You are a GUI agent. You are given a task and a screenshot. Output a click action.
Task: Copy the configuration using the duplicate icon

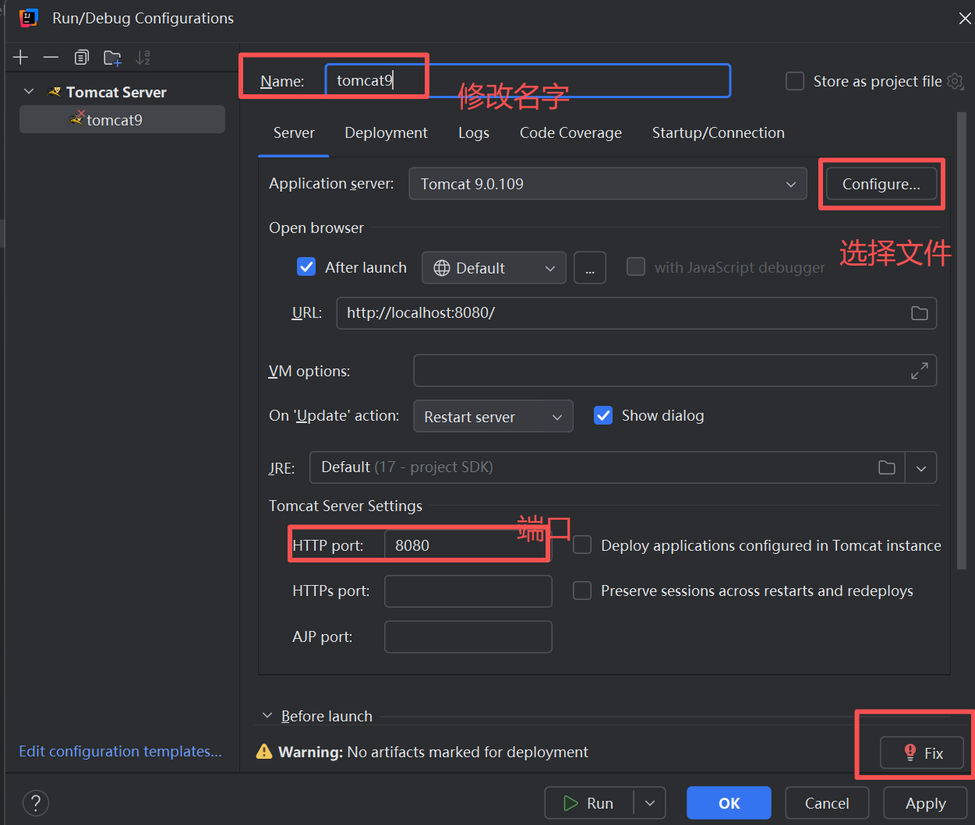(81, 57)
